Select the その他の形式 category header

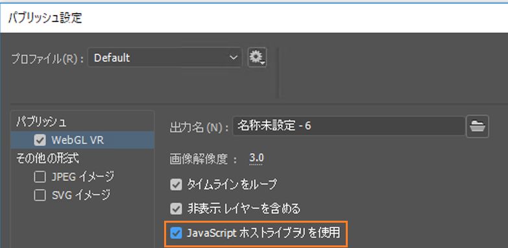[x=47, y=158]
